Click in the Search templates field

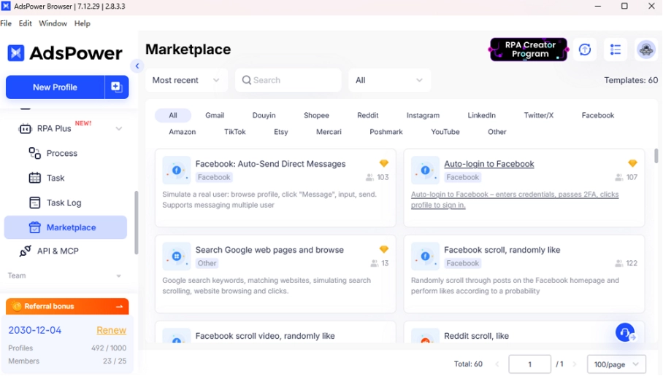[288, 80]
